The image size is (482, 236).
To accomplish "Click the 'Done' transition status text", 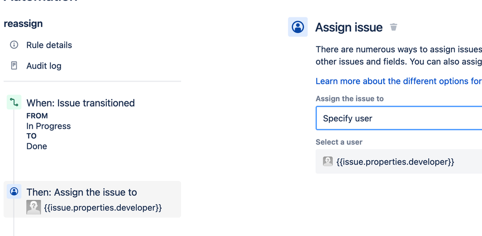I will click(37, 146).
